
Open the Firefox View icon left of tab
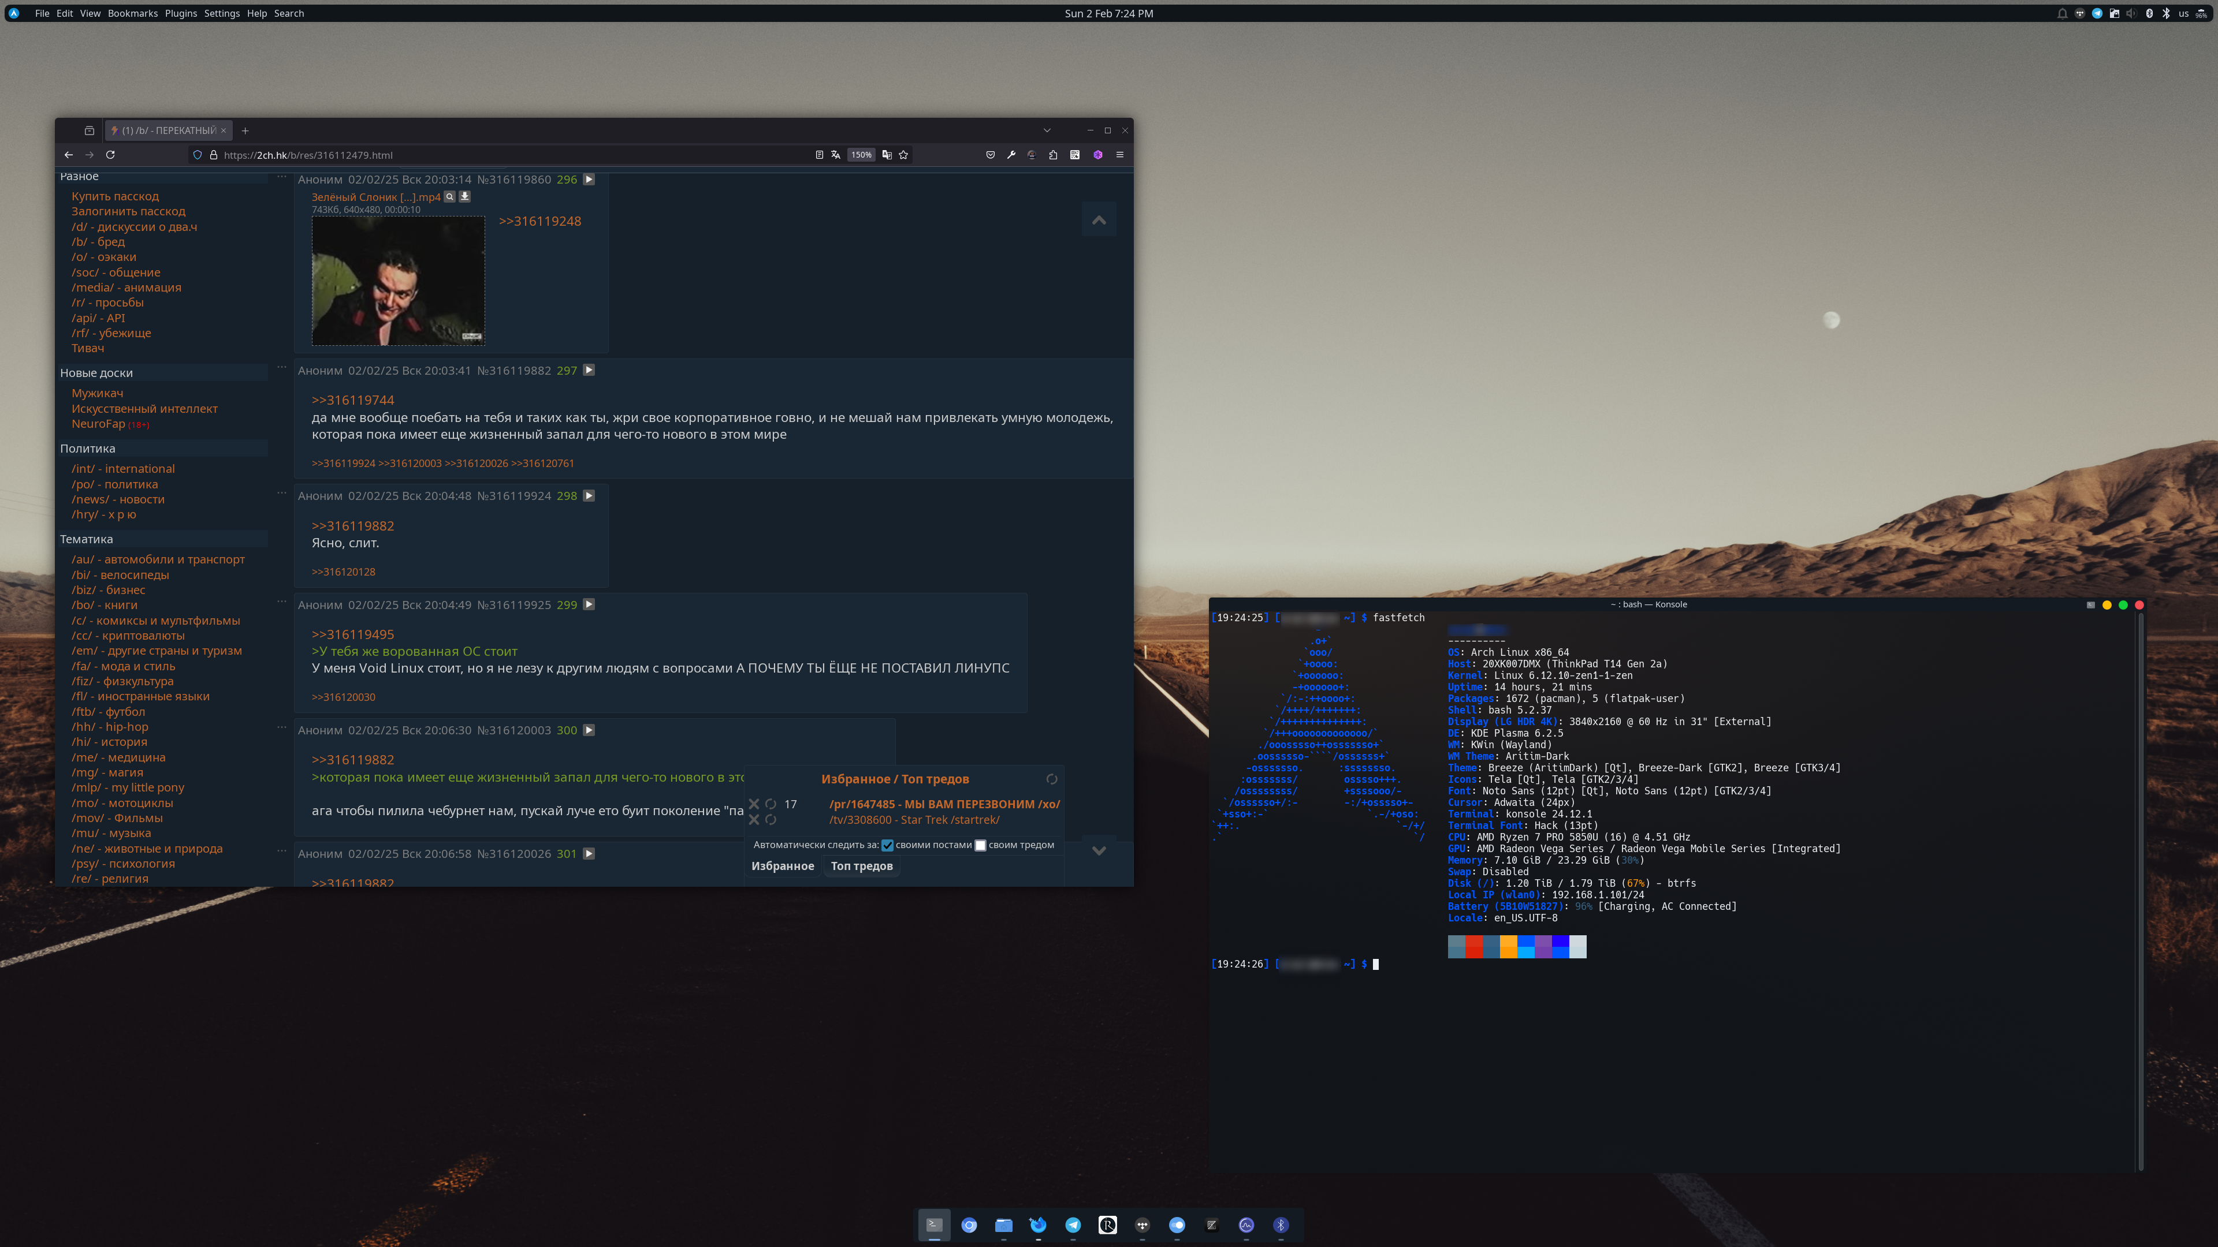point(89,131)
